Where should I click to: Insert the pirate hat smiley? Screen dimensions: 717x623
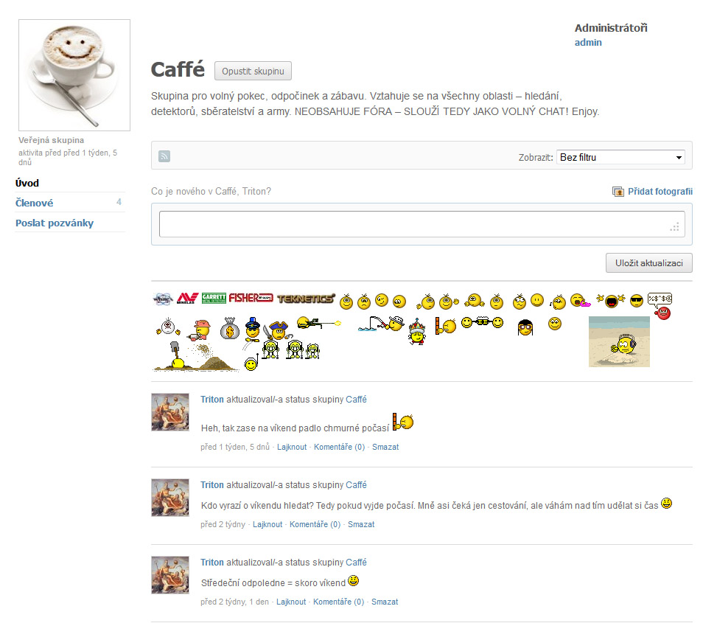click(279, 330)
